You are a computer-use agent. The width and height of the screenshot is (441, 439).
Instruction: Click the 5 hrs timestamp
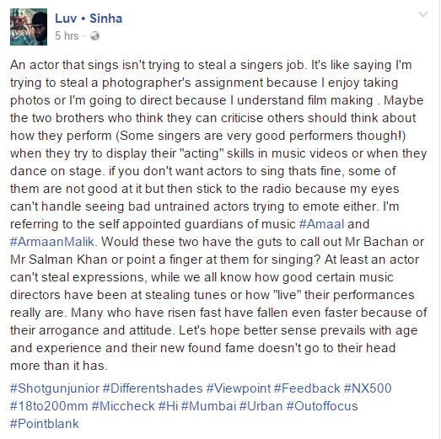67,36
